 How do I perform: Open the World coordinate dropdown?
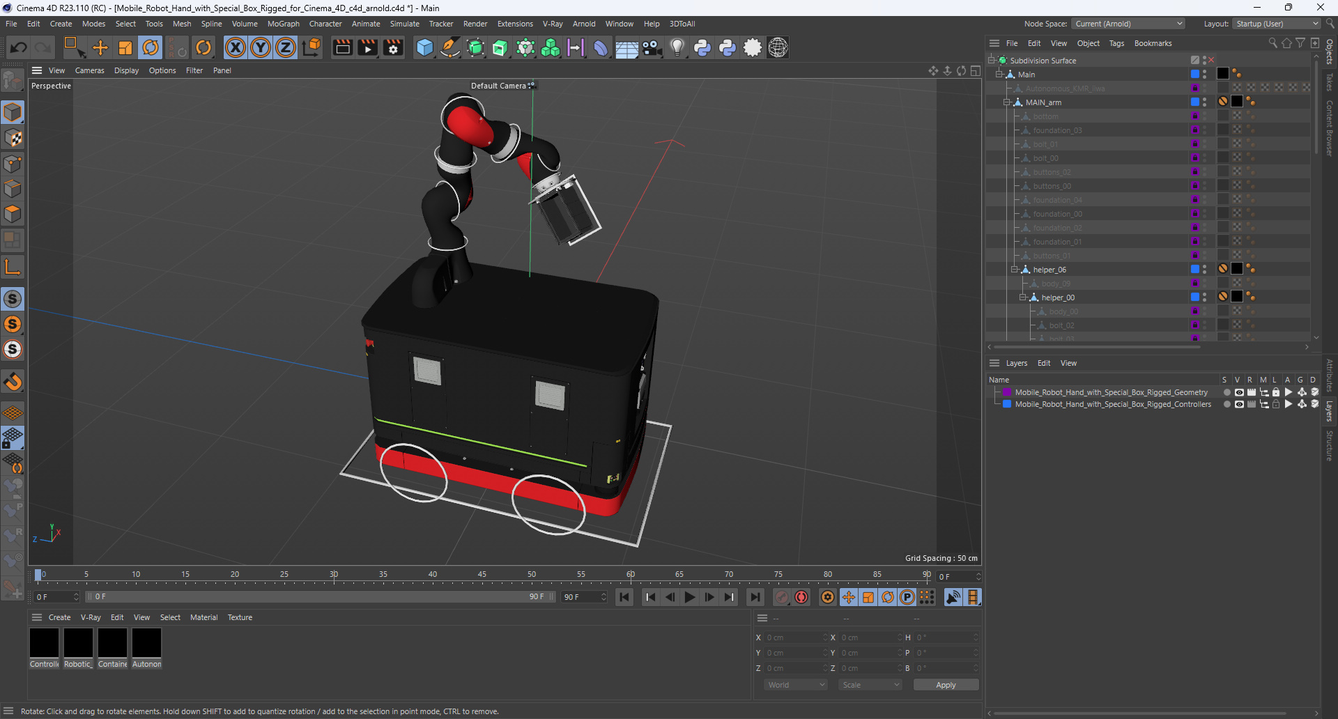(795, 685)
